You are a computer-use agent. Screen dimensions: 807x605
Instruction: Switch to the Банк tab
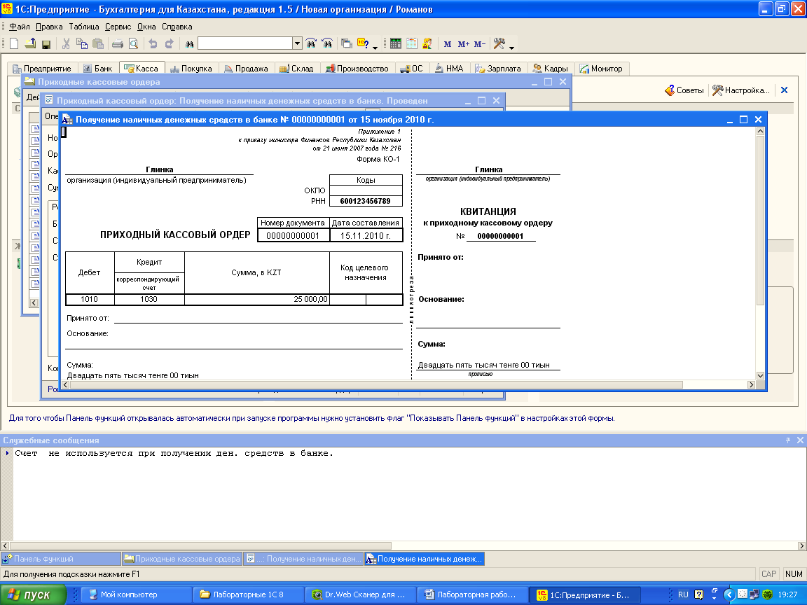point(98,69)
